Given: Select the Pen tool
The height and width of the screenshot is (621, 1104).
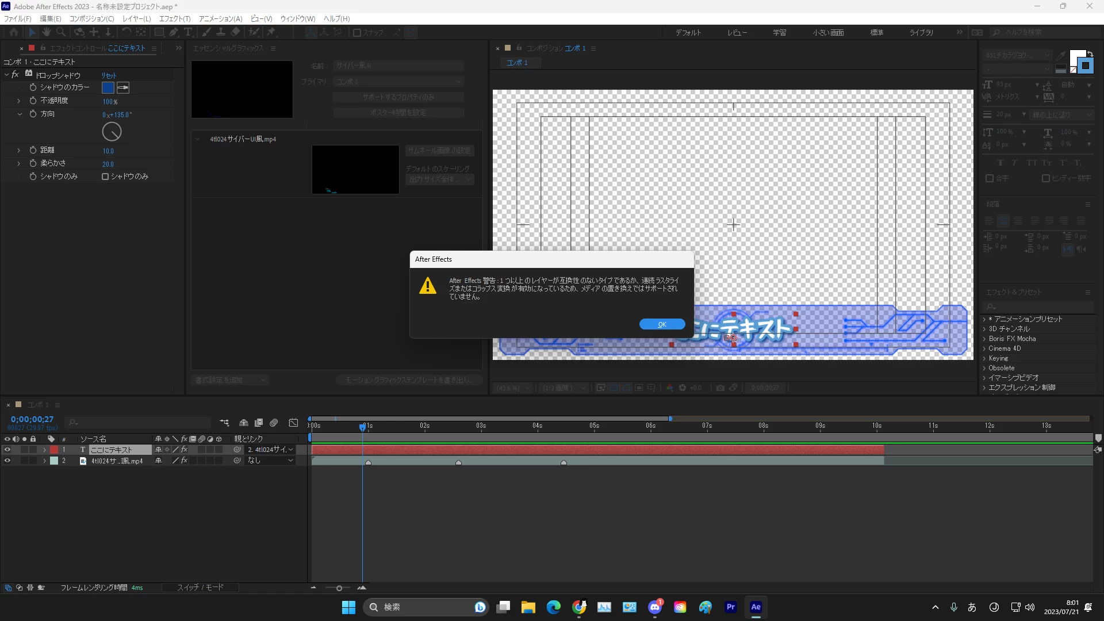Looking at the screenshot, I should pos(174,33).
